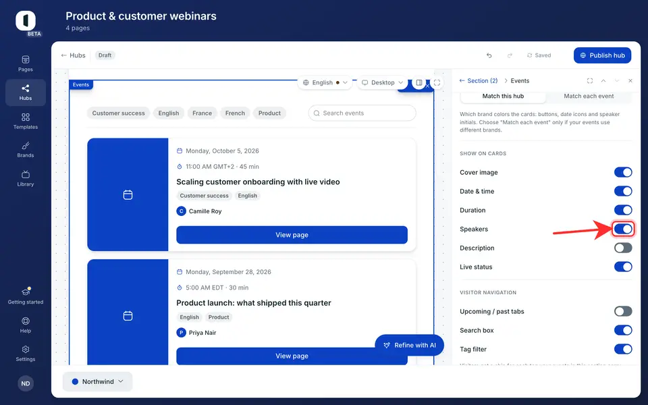Toggle Speakers off on cards
Image resolution: width=648 pixels, height=405 pixels.
click(x=623, y=229)
